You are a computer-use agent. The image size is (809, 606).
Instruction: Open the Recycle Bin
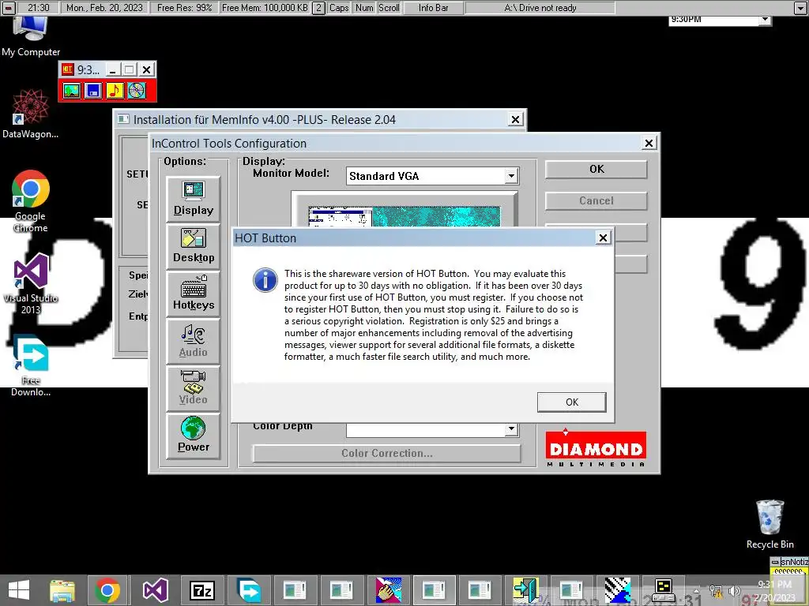[x=769, y=524]
